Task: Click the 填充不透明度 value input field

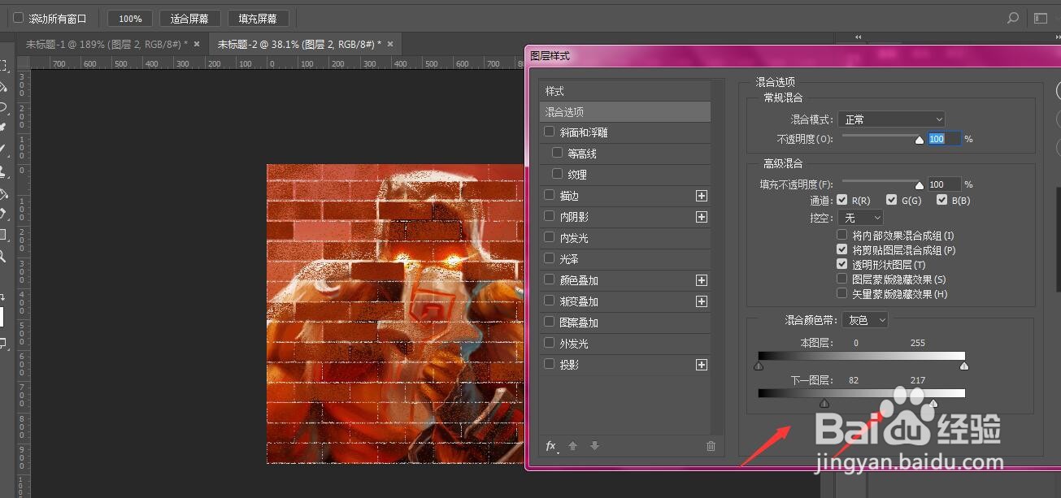Action: [944, 184]
